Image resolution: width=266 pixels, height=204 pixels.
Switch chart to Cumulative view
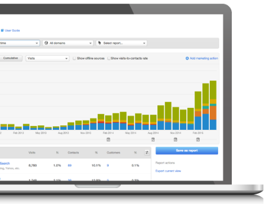pyautogui.click(x=11, y=58)
